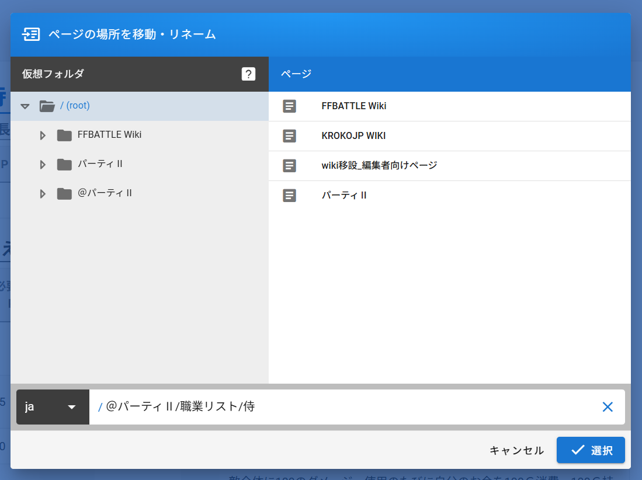The width and height of the screenshot is (642, 480).
Task: Click the page icon beside KROKOJP WIKI
Action: (289, 136)
